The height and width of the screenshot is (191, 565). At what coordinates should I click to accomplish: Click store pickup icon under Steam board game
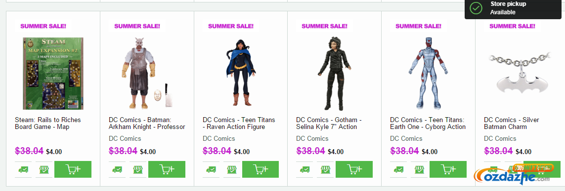(x=44, y=169)
